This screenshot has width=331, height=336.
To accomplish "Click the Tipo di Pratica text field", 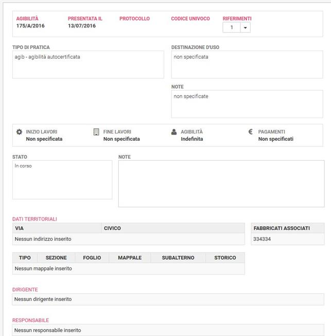I will 88,64.
